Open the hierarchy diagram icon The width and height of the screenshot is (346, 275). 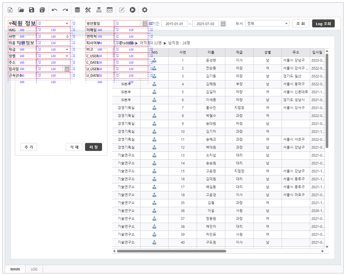(99, 10)
